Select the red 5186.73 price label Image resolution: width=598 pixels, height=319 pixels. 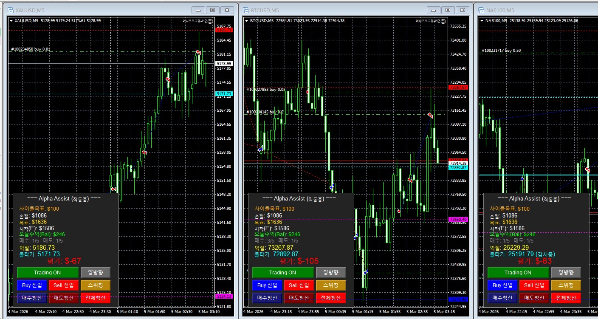coord(224,30)
